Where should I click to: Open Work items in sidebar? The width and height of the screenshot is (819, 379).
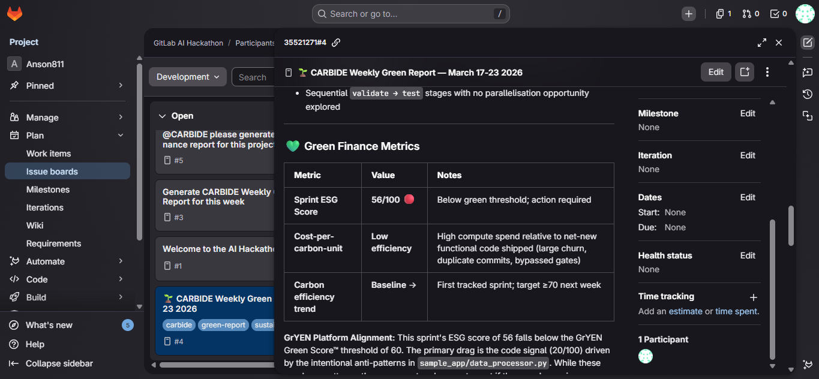pyautogui.click(x=67, y=154)
